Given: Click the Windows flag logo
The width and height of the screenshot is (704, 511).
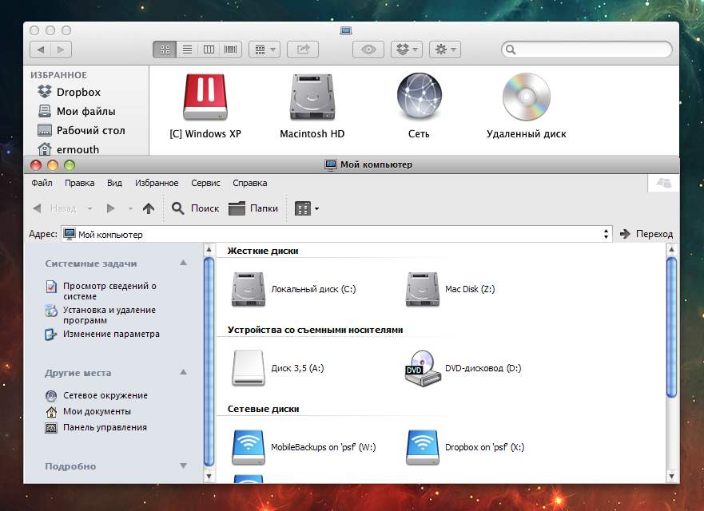Looking at the screenshot, I should pyautogui.click(x=663, y=183).
